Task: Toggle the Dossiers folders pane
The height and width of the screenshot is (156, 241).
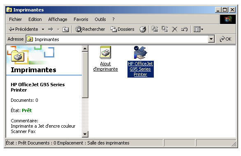Action: tap(122, 29)
